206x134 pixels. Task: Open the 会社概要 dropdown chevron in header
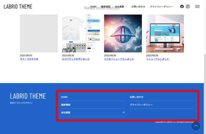pyautogui.click(x=126, y=6)
